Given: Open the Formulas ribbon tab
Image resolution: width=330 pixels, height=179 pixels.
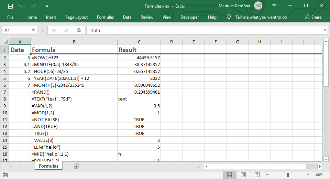Looking at the screenshot, I should click(x=105, y=17).
